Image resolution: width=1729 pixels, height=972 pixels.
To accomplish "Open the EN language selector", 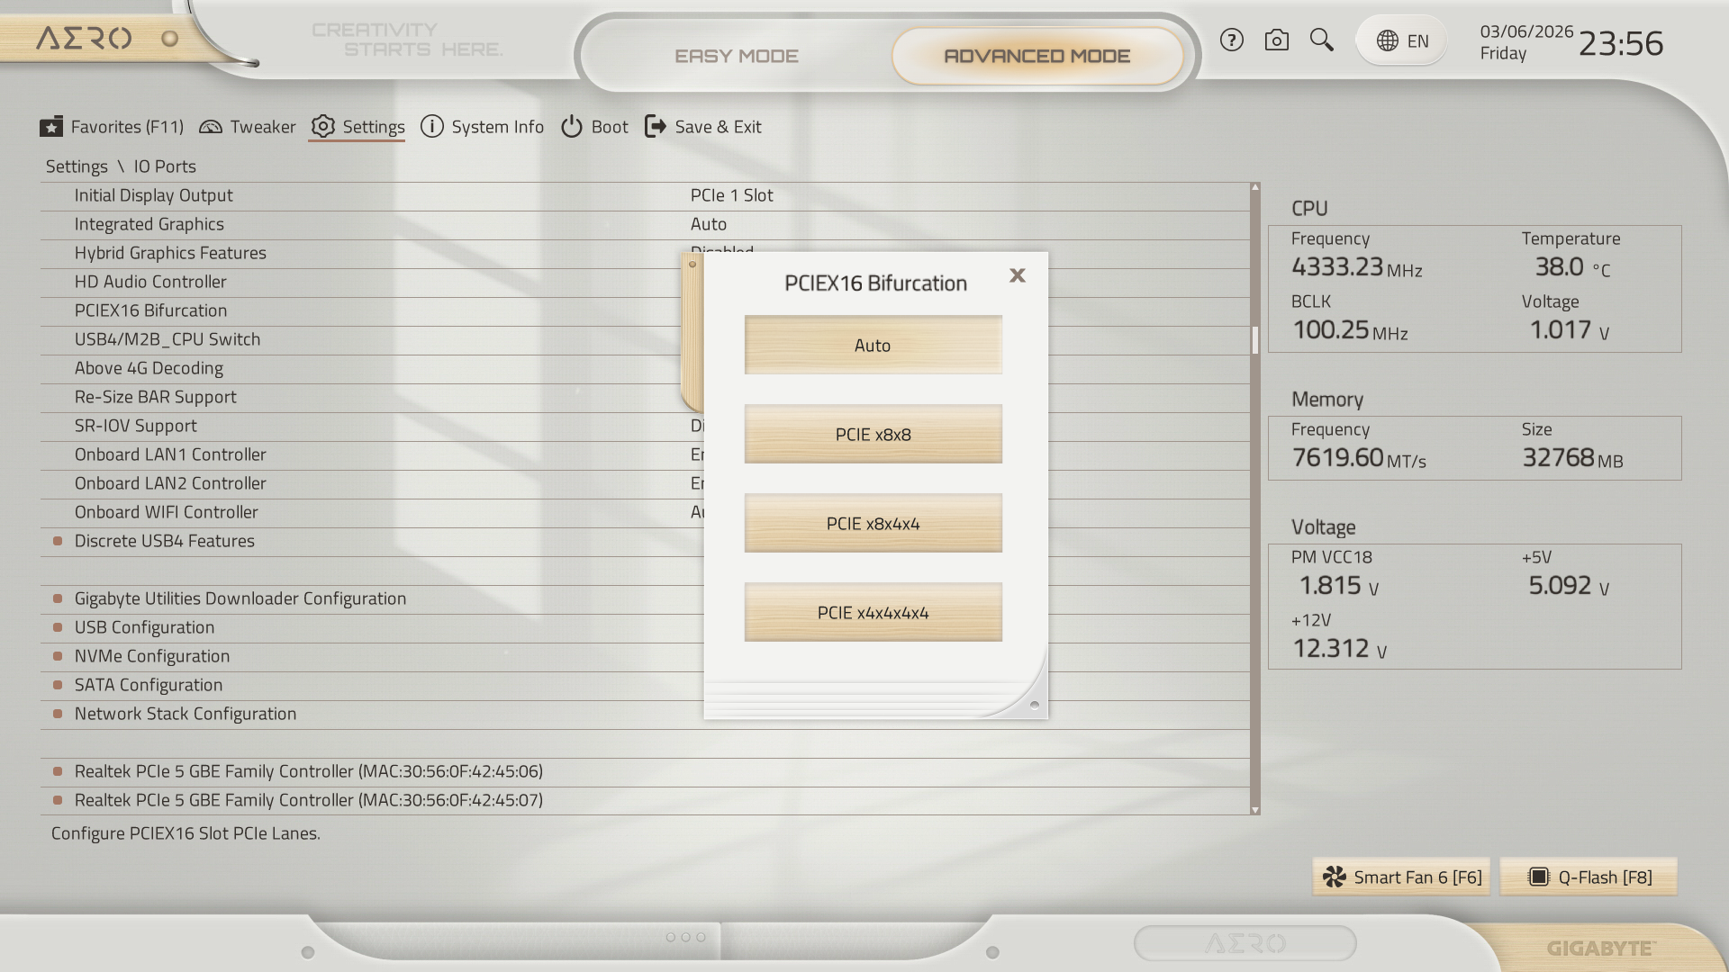I will [1401, 41].
